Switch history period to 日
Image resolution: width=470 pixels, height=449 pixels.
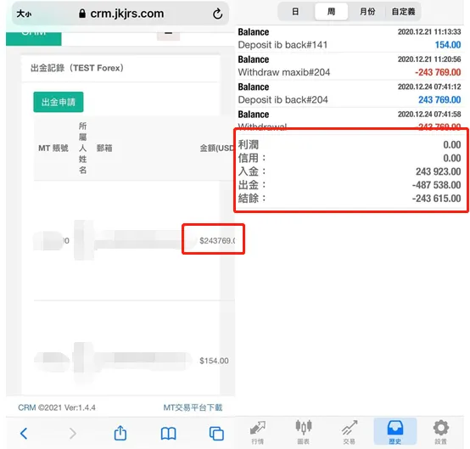pos(295,12)
